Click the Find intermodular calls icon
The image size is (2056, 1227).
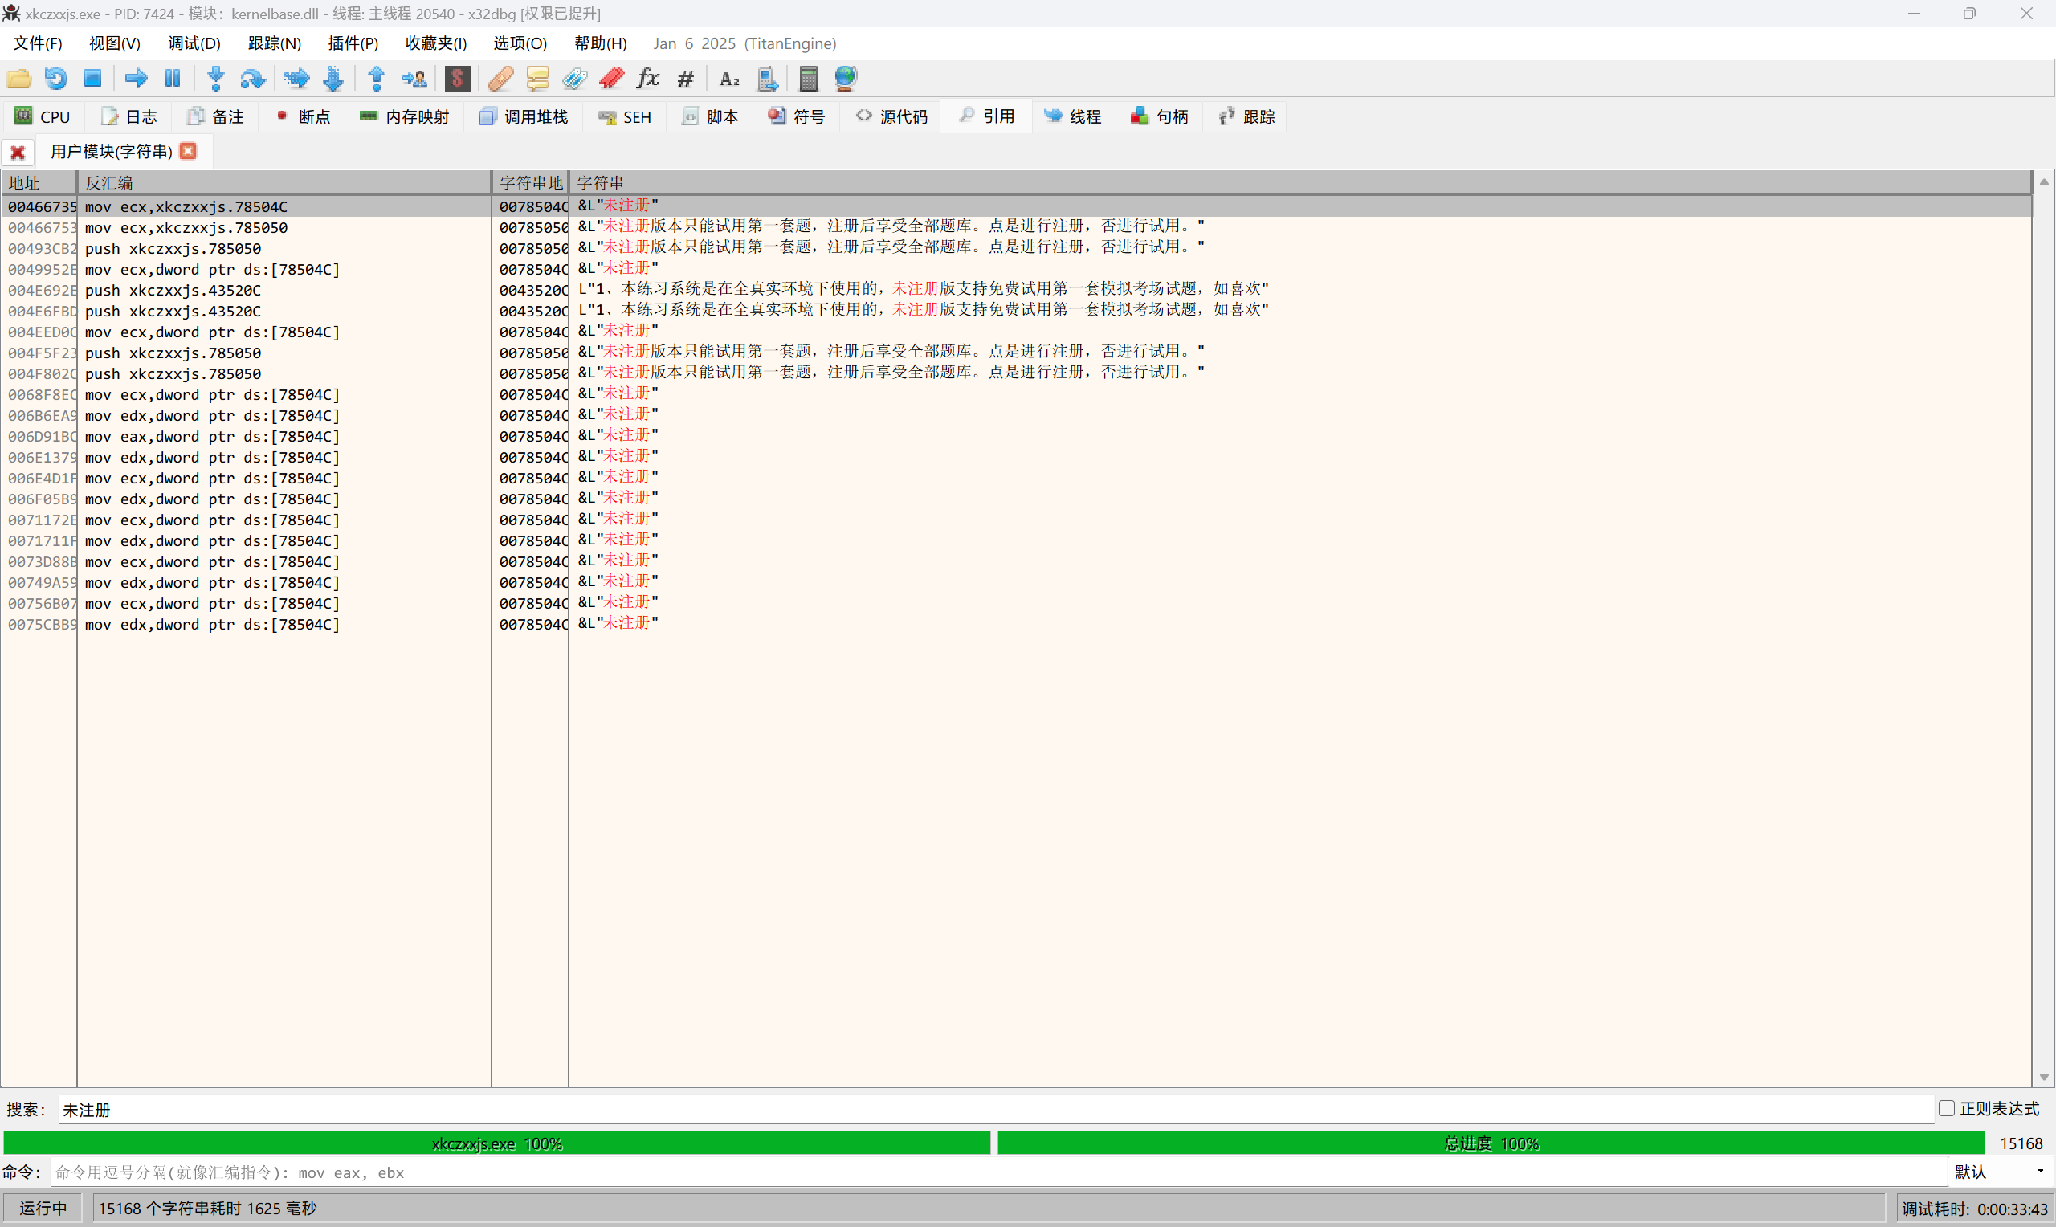coord(767,79)
